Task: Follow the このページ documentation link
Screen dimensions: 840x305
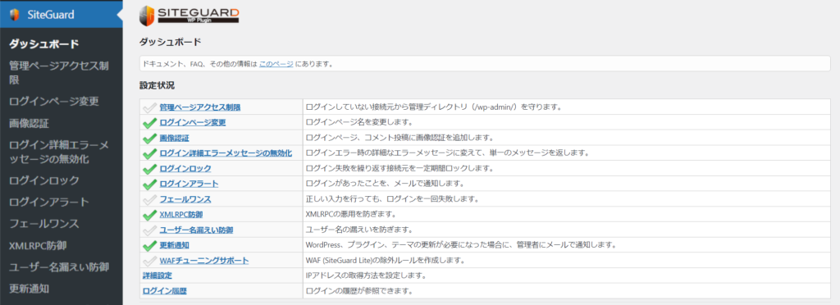Action: (276, 64)
